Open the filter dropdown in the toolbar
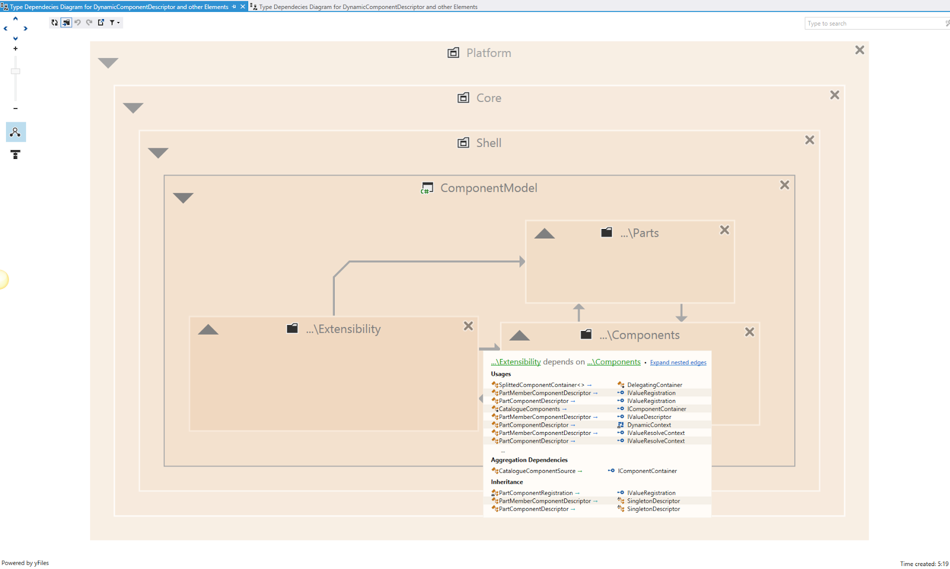The image size is (950, 569). (x=115, y=23)
